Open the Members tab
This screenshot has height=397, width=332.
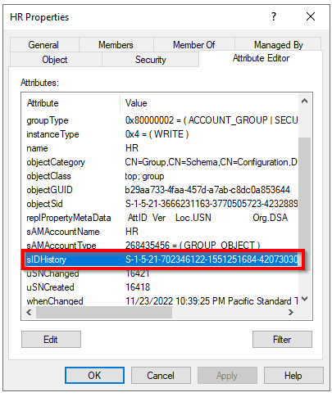point(116,45)
